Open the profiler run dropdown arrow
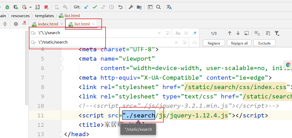The image size is (292, 138). click(31, 7)
